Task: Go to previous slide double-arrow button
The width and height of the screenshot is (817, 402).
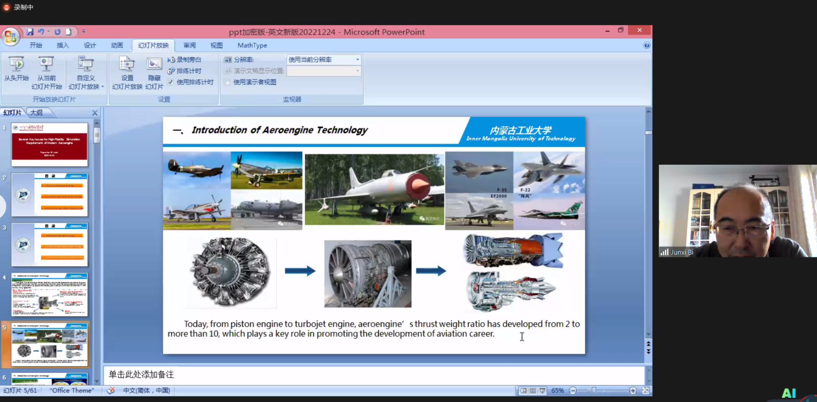Action: (x=648, y=344)
